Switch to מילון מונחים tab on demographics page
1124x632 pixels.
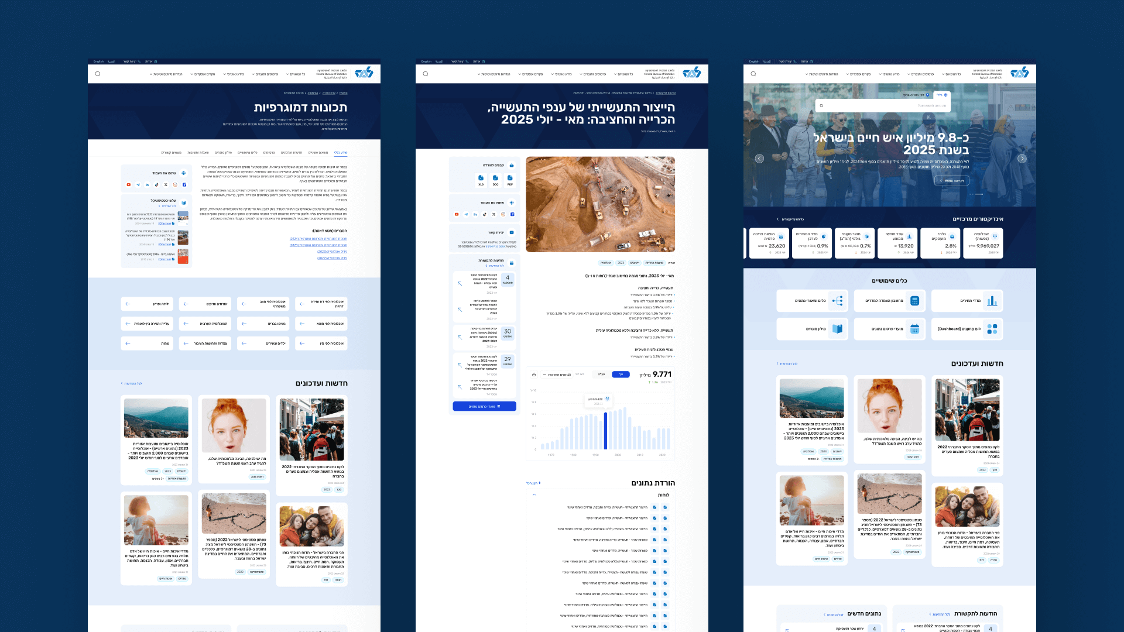tap(223, 153)
